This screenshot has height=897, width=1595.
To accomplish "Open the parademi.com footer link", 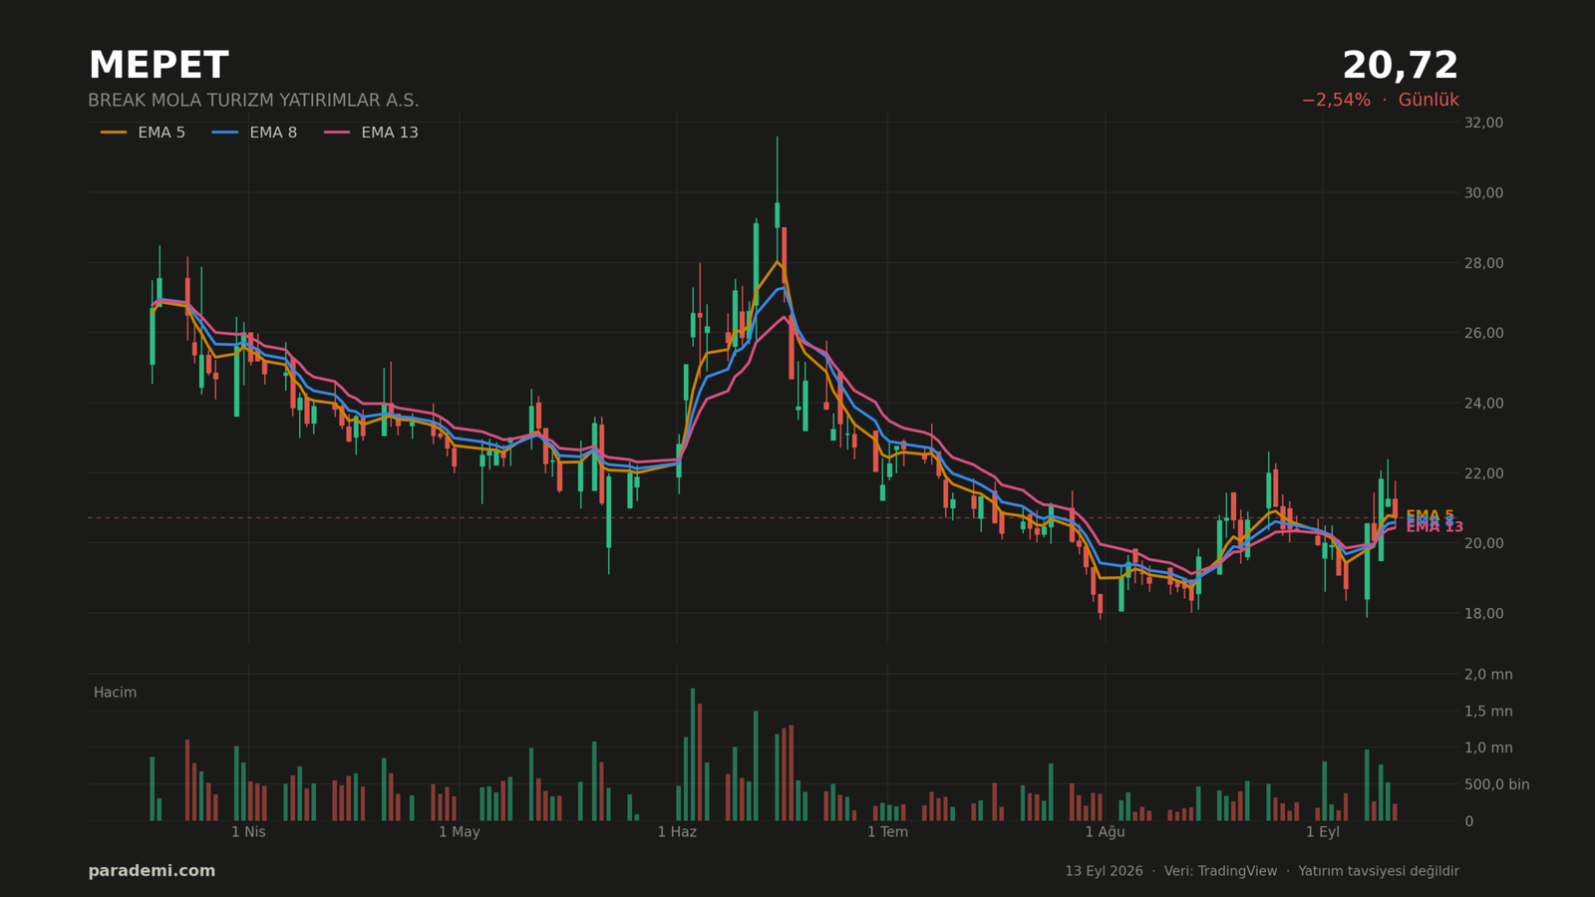I will (x=152, y=871).
